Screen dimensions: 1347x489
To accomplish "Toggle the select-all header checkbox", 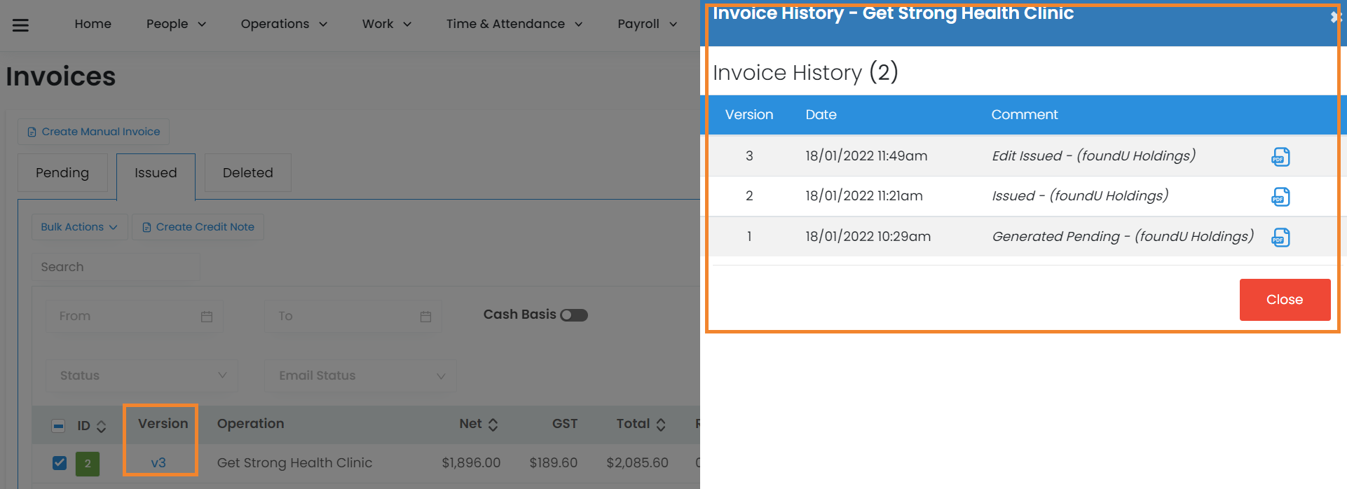I will [59, 426].
